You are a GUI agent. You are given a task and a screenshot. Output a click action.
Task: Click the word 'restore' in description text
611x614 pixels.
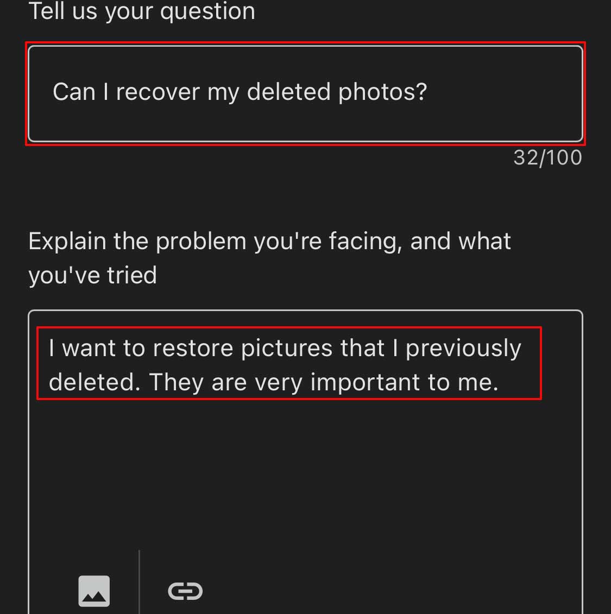point(193,348)
